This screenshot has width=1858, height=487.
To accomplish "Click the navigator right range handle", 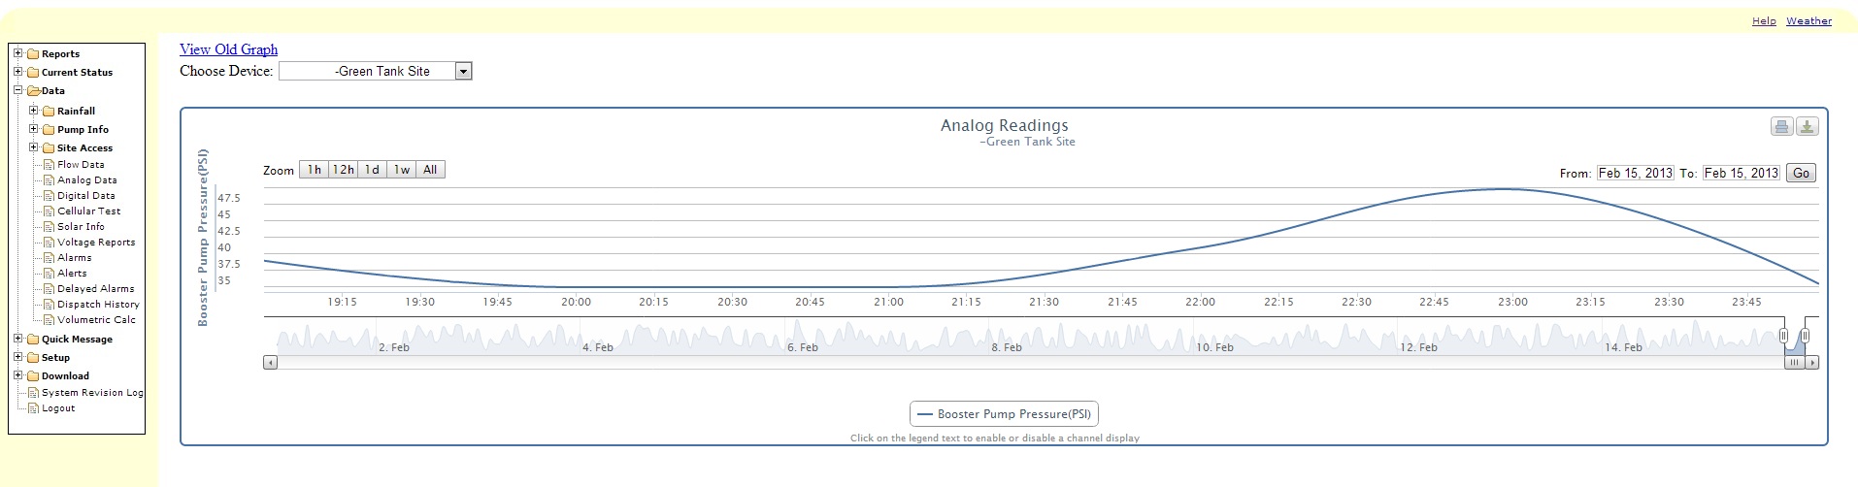I will (x=1805, y=336).
